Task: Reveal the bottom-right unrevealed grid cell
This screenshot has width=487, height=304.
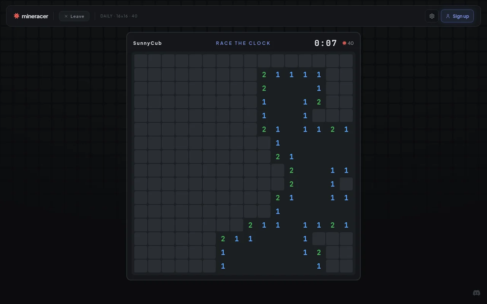Action: [346, 266]
